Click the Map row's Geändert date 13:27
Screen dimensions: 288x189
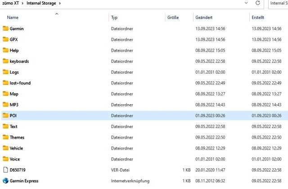pos(210,94)
